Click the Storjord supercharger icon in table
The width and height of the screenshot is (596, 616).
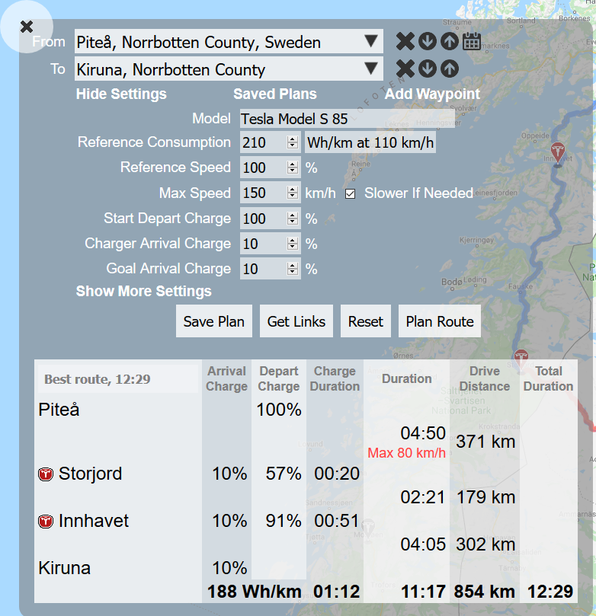pos(46,474)
